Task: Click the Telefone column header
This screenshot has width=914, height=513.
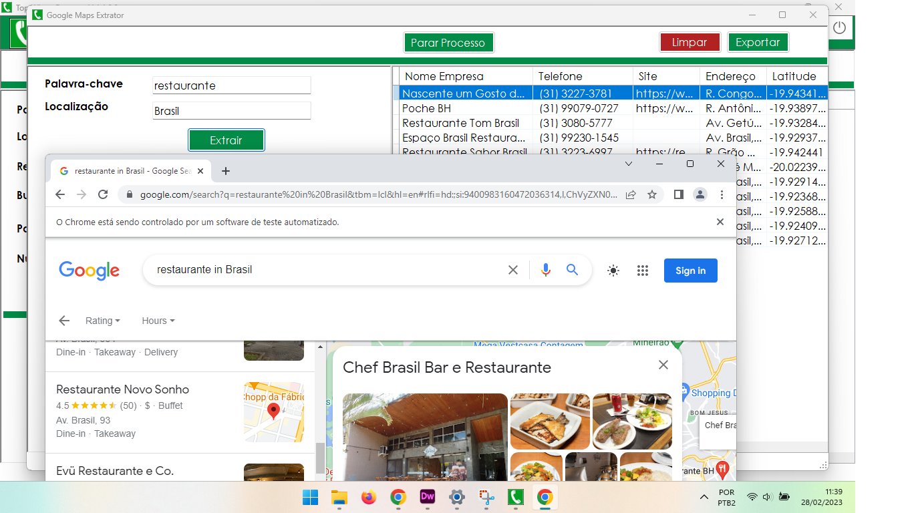Action: (583, 76)
